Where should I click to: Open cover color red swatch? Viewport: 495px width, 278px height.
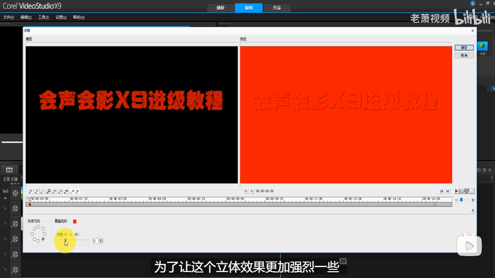pyautogui.click(x=75, y=221)
